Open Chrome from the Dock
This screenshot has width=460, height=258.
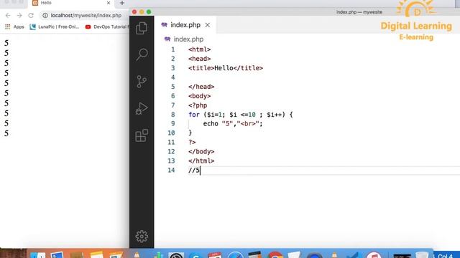click(x=275, y=254)
